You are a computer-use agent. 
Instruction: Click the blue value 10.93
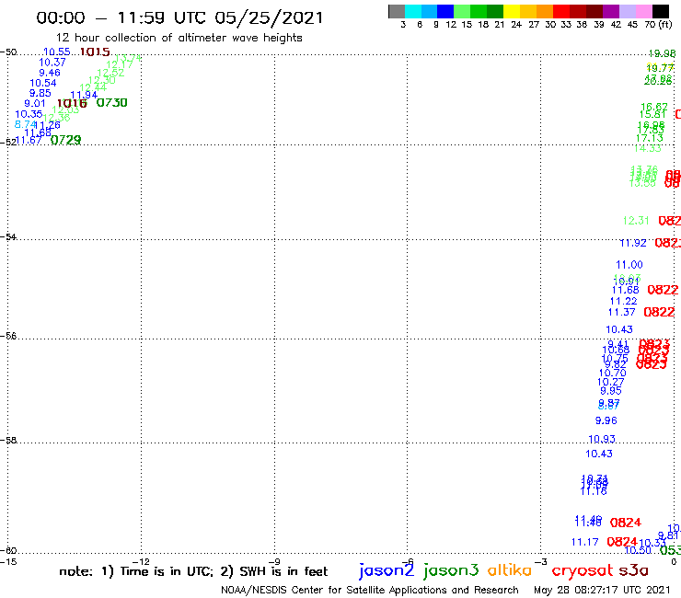coord(602,439)
